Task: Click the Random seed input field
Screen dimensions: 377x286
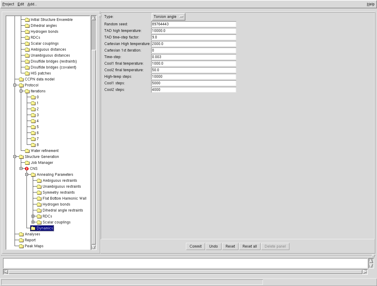Action: pyautogui.click(x=194, y=24)
